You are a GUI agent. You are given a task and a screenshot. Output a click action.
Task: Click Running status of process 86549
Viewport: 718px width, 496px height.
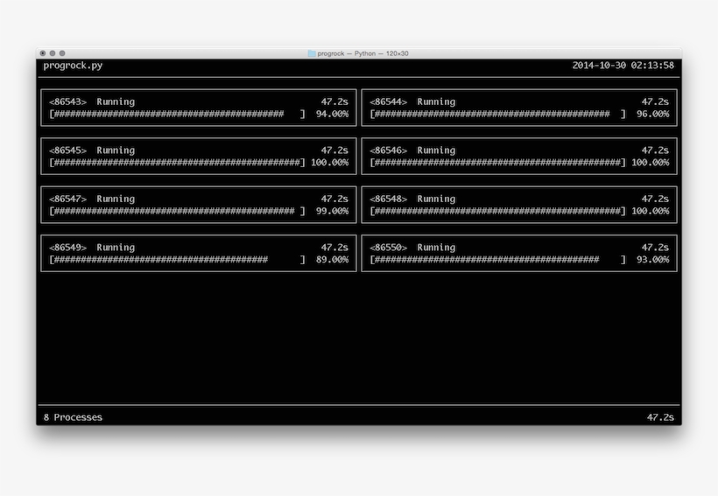pyautogui.click(x=116, y=248)
